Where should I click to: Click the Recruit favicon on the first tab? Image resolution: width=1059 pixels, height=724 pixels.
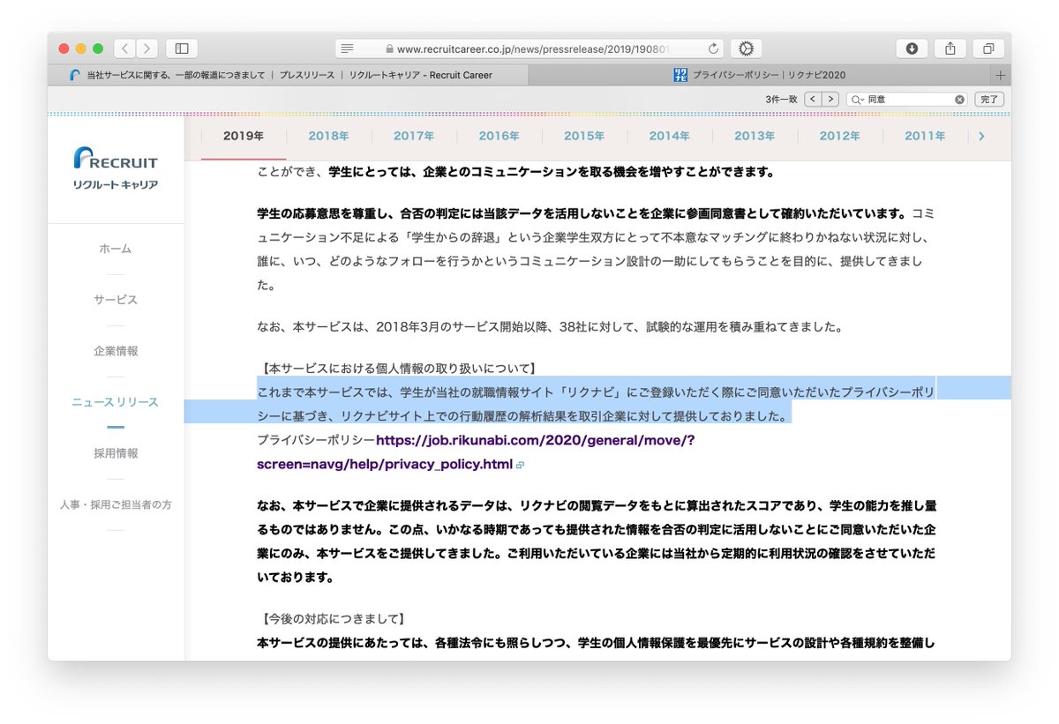[x=75, y=75]
